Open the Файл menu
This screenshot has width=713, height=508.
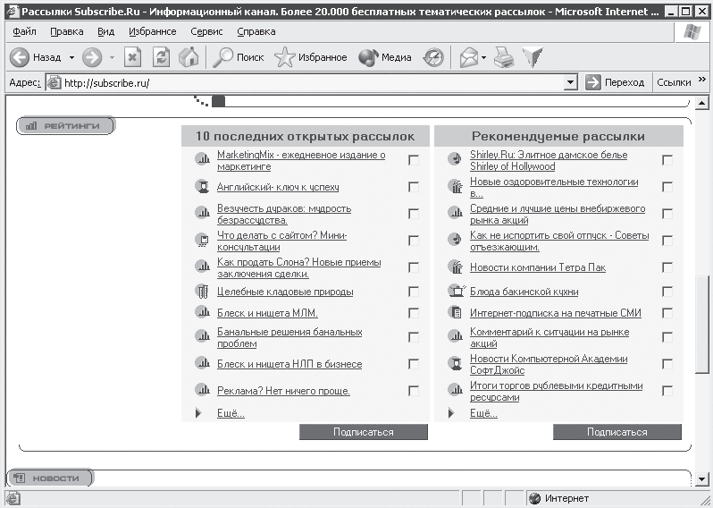25,31
